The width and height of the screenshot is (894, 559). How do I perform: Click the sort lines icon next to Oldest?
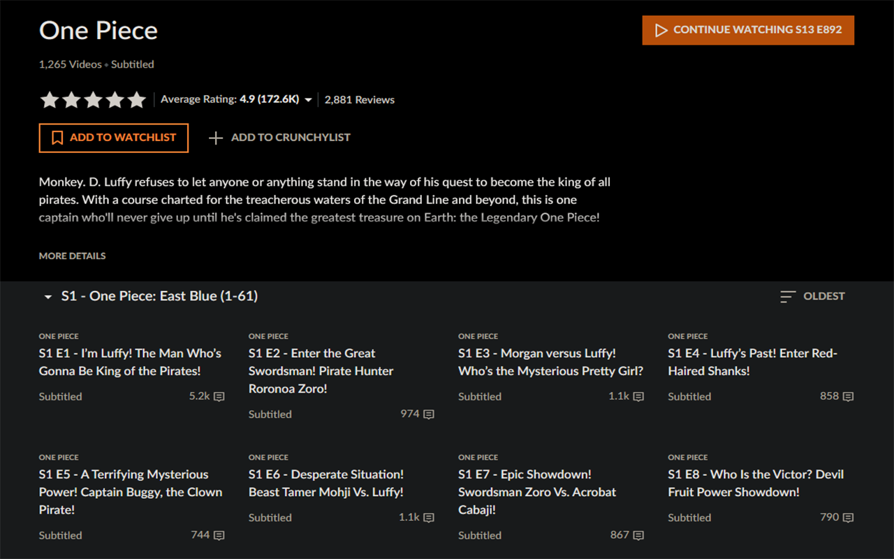[788, 296]
